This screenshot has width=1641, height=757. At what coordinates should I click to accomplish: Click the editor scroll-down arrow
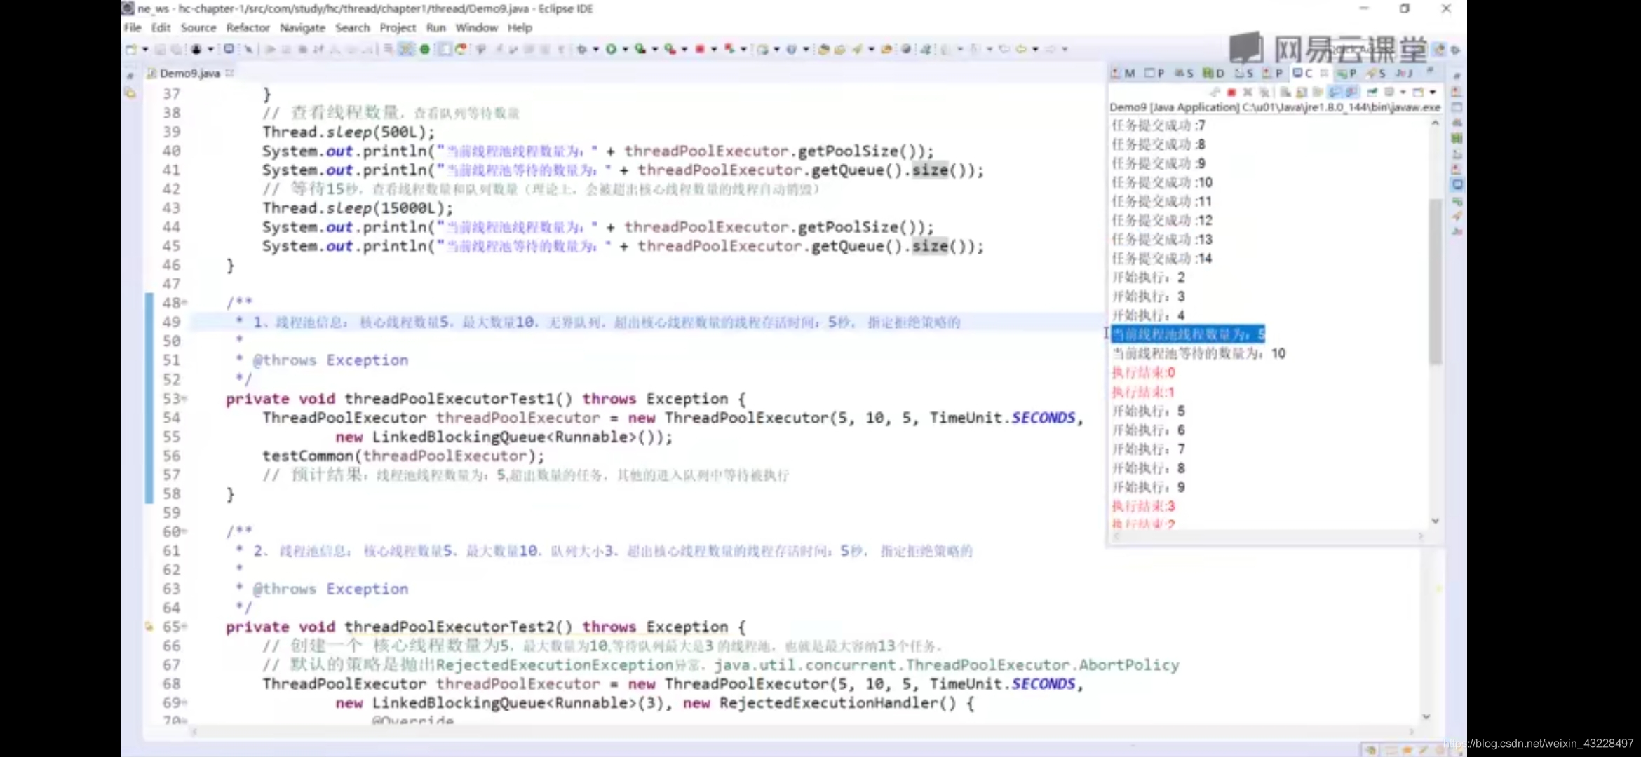point(1426,716)
